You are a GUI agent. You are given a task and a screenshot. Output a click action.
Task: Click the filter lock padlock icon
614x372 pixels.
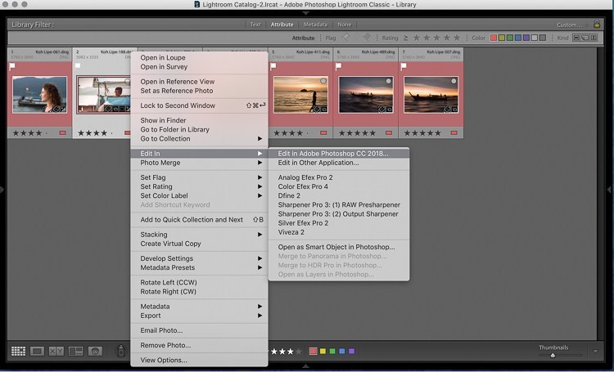point(596,24)
